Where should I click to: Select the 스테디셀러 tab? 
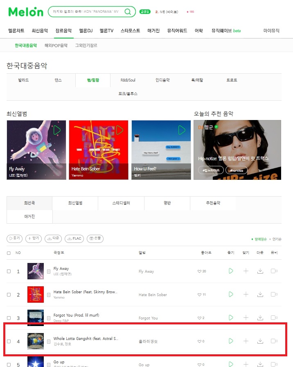pyautogui.click(x=121, y=203)
